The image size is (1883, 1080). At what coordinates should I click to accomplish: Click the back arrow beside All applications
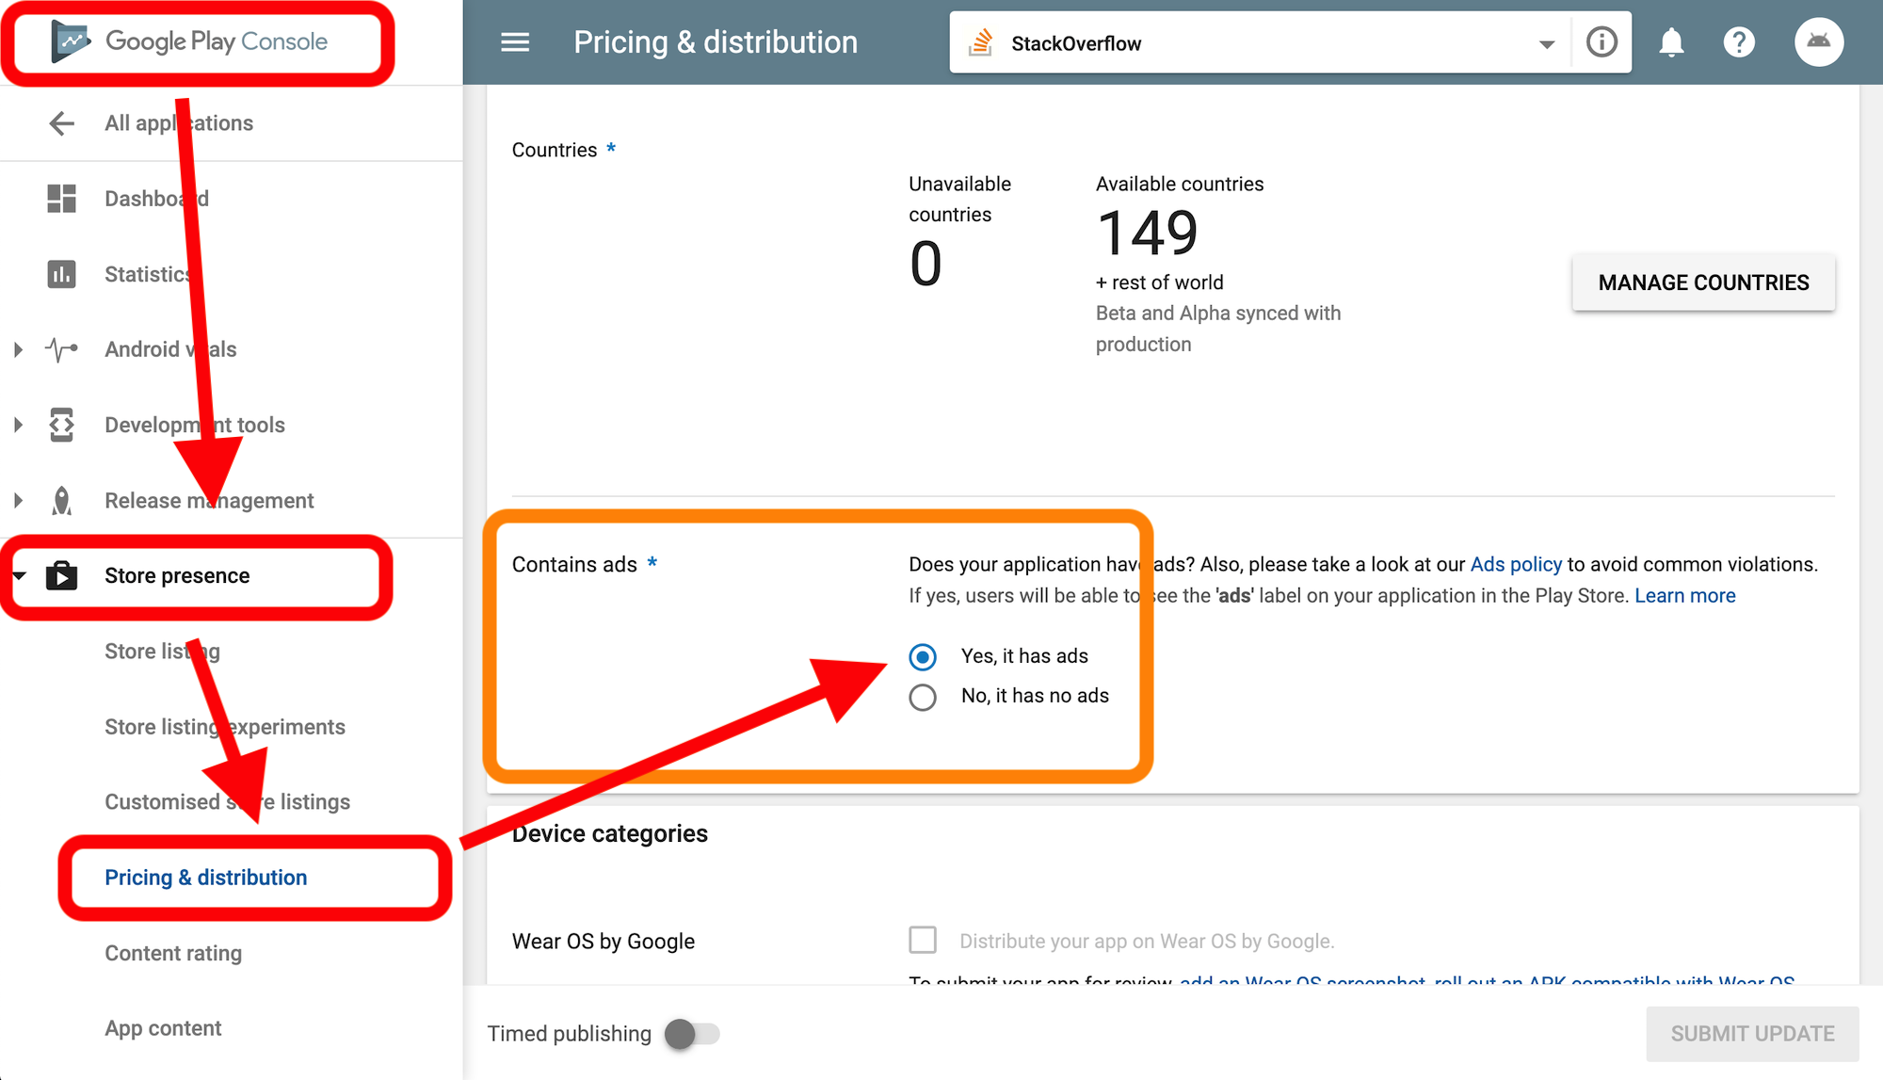pos(61,123)
